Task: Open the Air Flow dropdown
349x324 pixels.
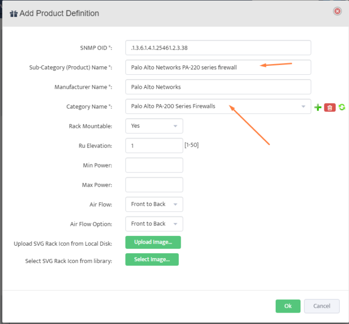Action: click(154, 204)
